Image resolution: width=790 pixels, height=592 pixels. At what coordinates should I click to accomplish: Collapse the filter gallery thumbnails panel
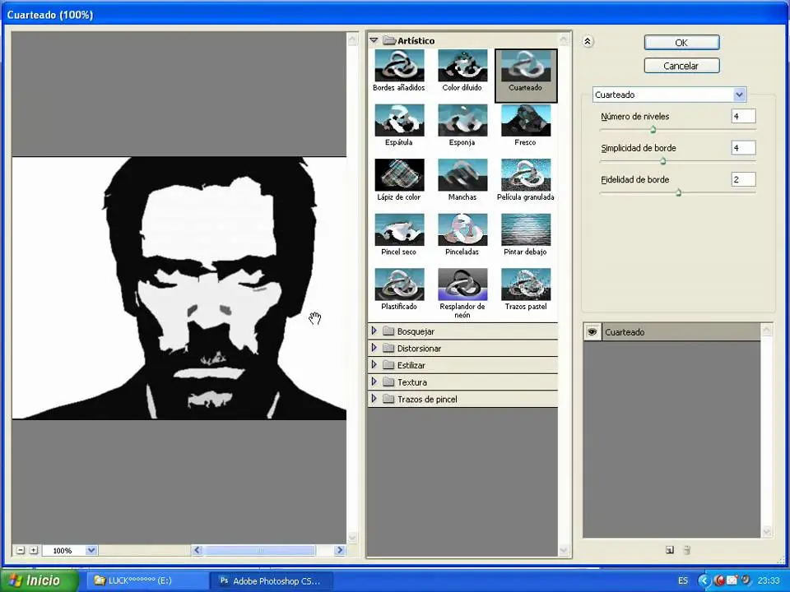588,42
